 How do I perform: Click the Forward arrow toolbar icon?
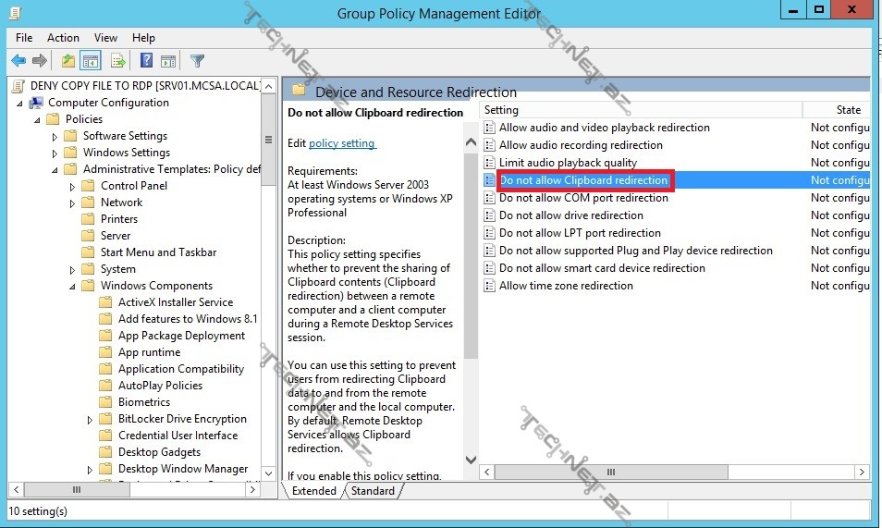point(40,60)
